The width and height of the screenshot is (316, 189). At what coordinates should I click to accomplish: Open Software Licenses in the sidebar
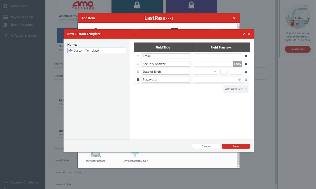[24, 36]
